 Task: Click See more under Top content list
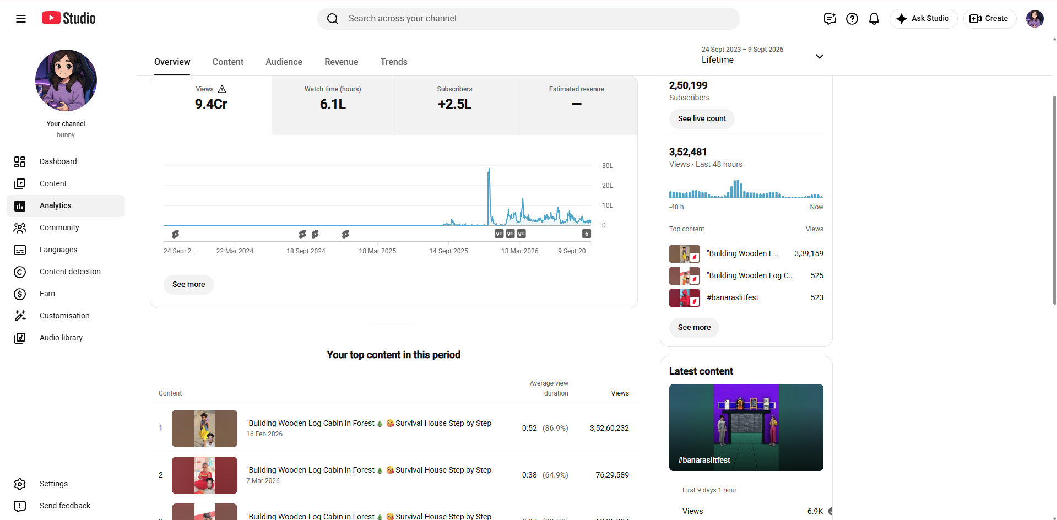[694, 328]
